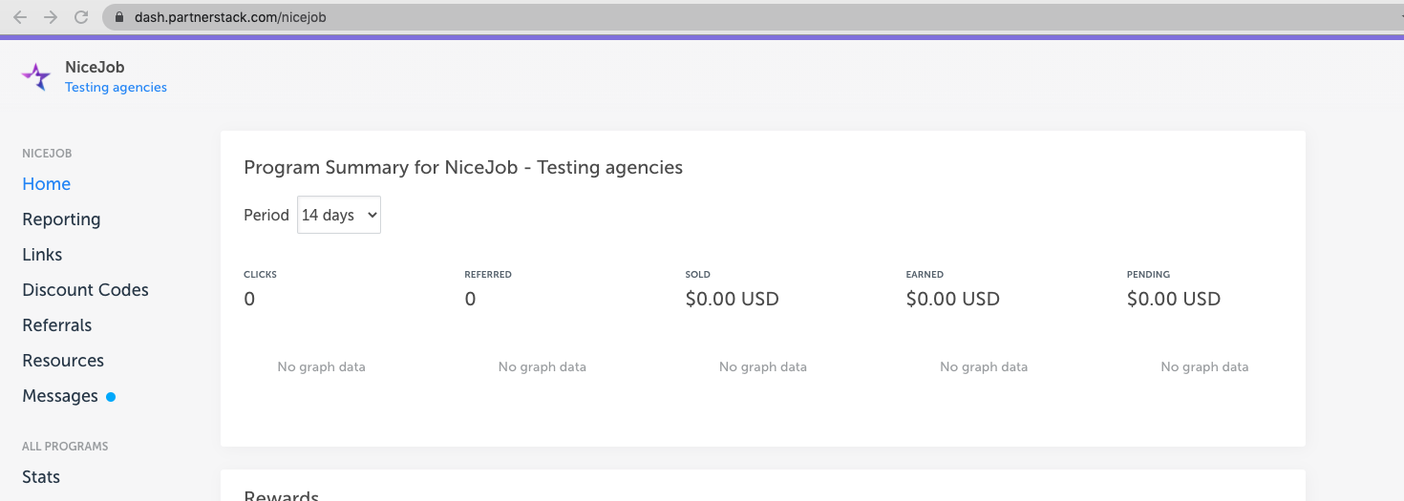The image size is (1404, 501).
Task: Click the Period label text
Action: click(266, 215)
